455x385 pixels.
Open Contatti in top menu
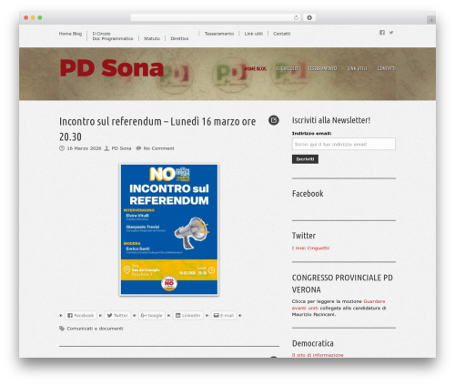pos(282,34)
